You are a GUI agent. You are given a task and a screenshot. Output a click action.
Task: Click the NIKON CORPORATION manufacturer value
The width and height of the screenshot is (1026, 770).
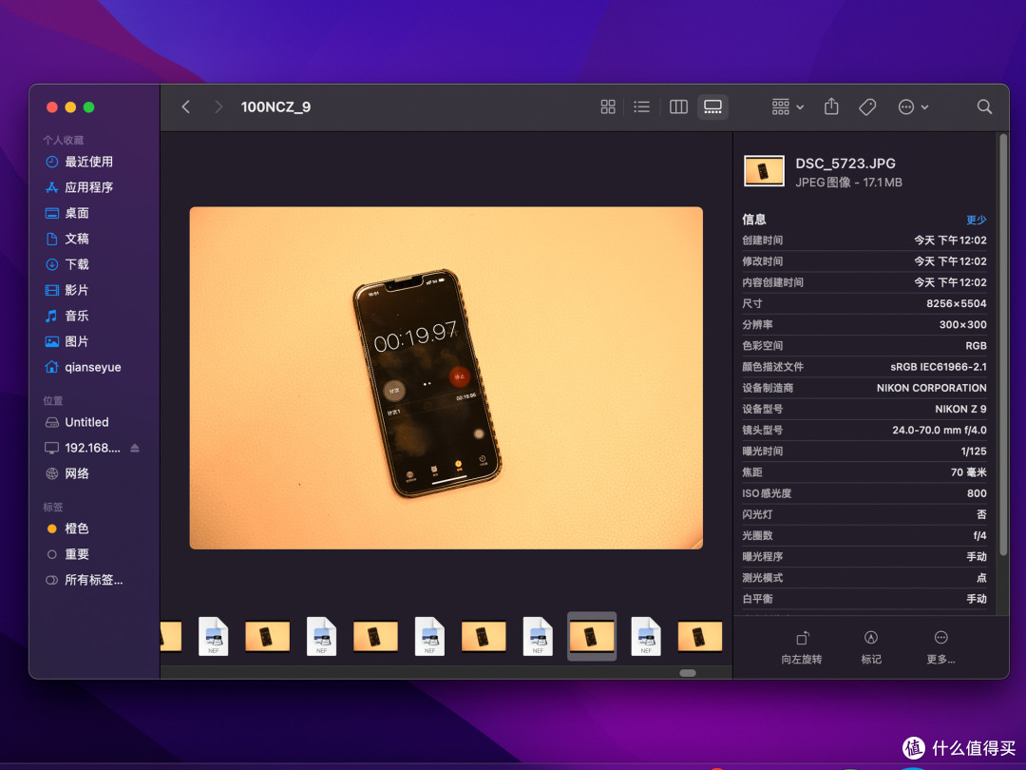[931, 388]
